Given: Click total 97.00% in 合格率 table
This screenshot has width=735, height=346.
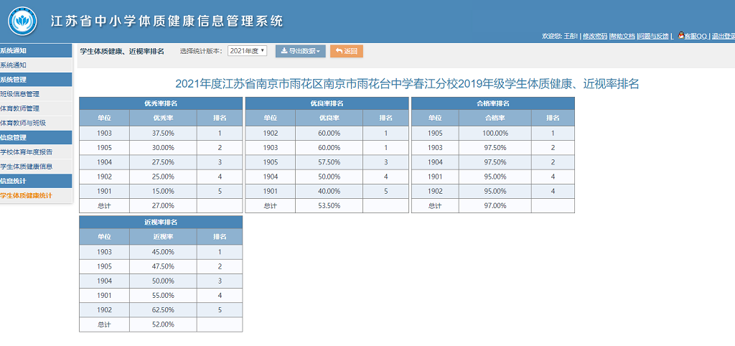Looking at the screenshot, I should 495,205.
